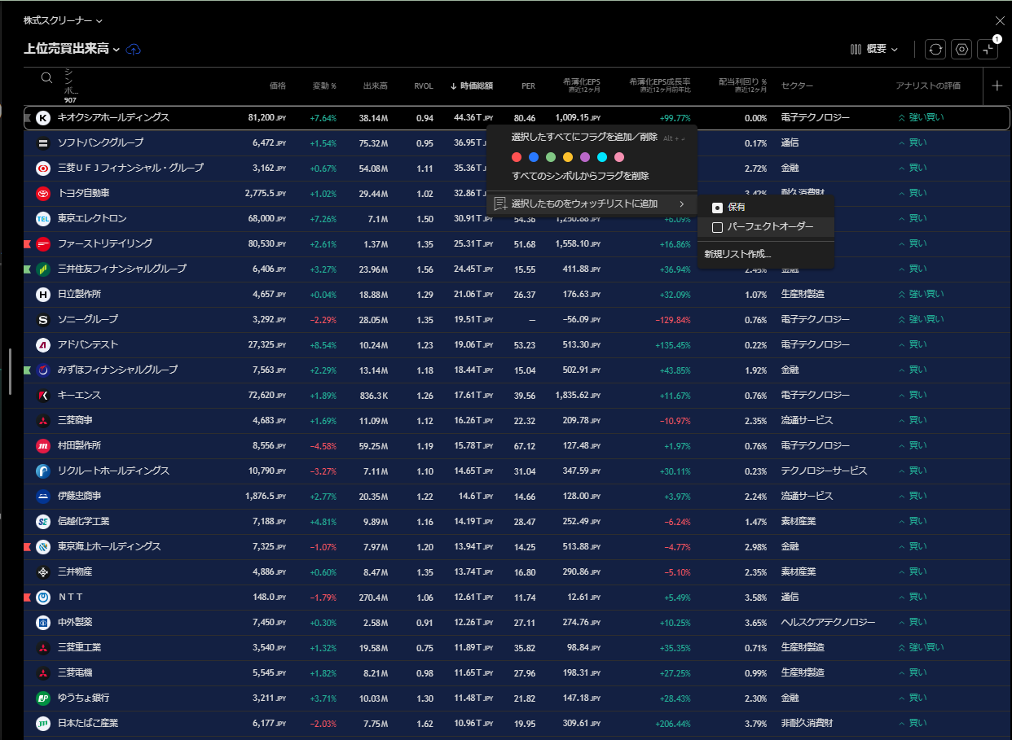The width and height of the screenshot is (1012, 740).
Task: Check the パーフェクトオーダー watchlist checkbox
Action: pyautogui.click(x=717, y=227)
